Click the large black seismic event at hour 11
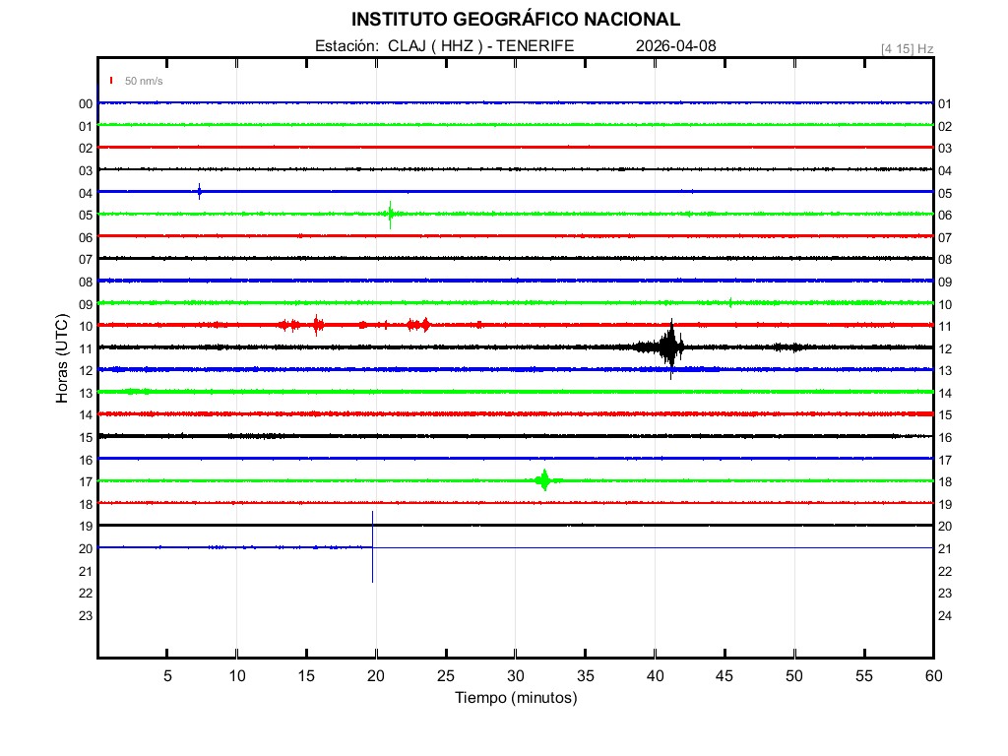The width and height of the screenshot is (1008, 756). [x=671, y=346]
